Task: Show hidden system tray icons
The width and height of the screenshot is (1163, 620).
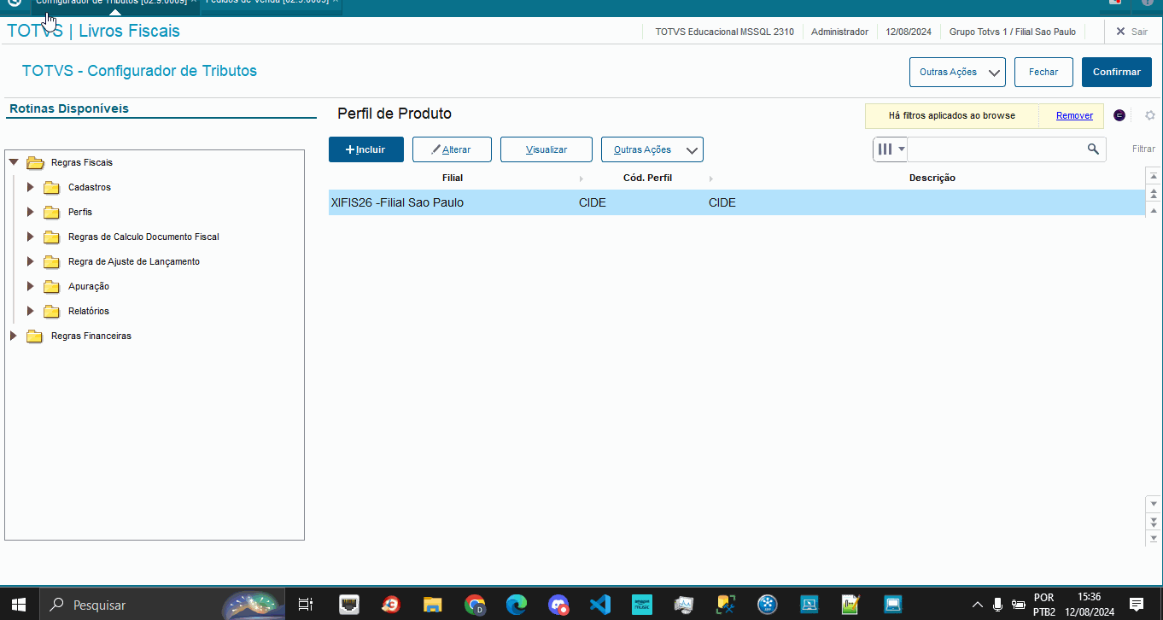Action: coord(978,605)
